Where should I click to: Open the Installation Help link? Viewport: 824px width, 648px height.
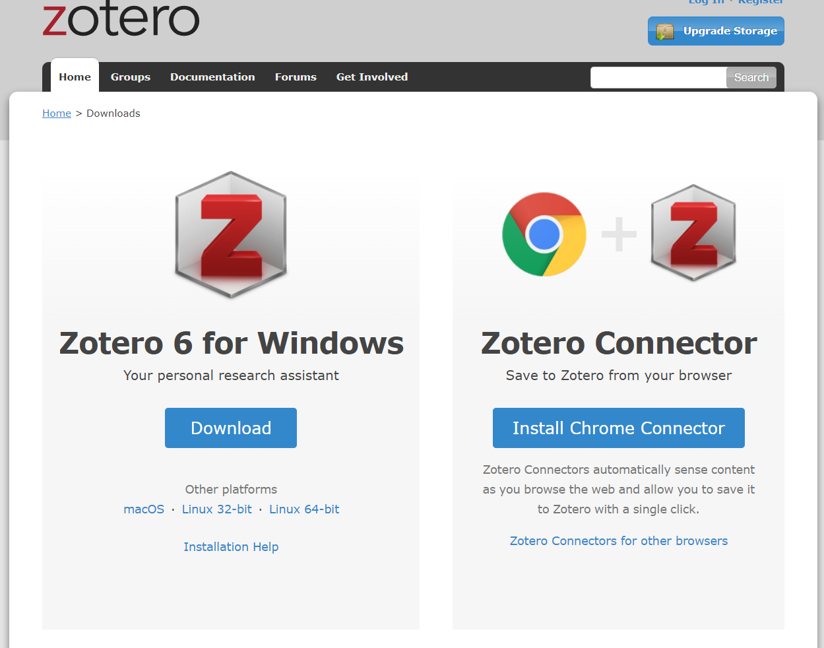point(231,546)
